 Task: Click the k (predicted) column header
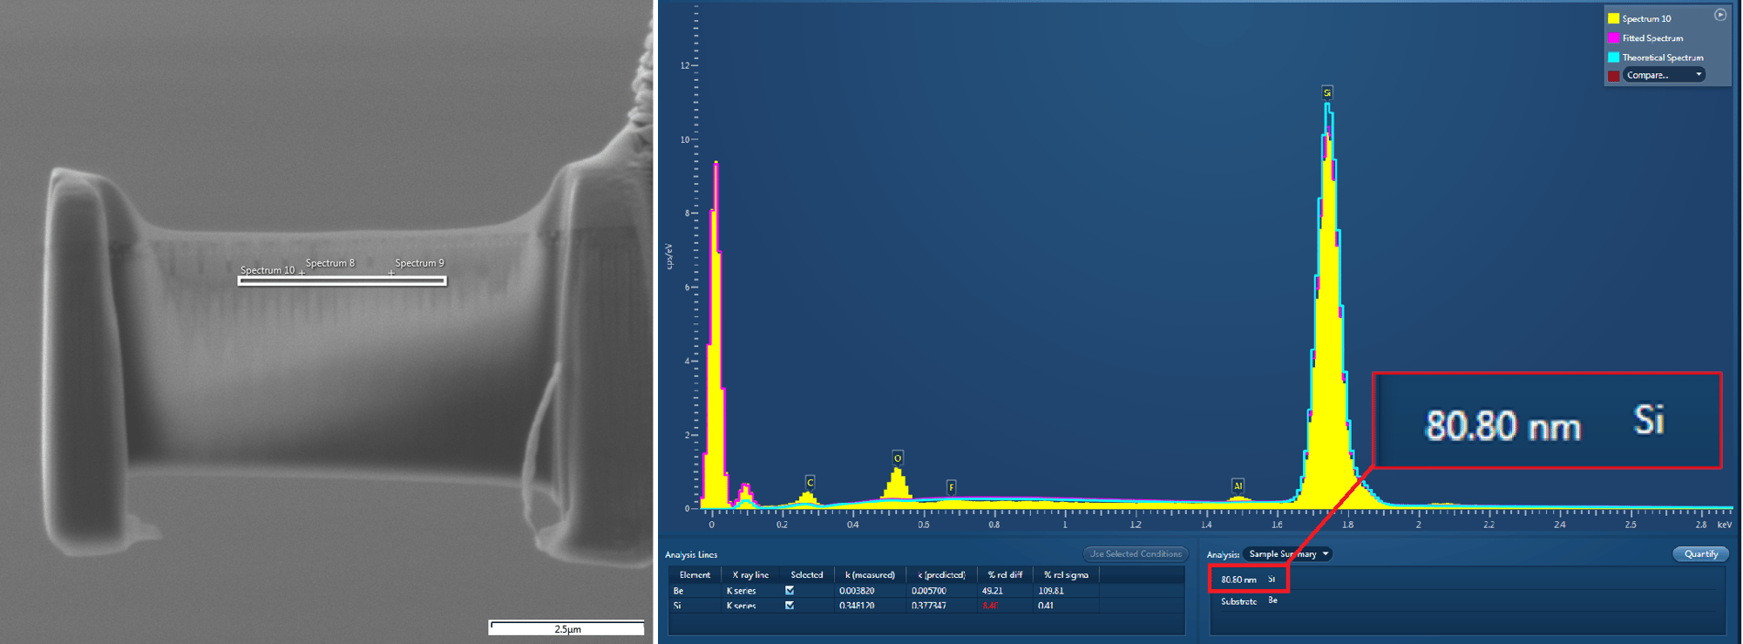click(941, 575)
